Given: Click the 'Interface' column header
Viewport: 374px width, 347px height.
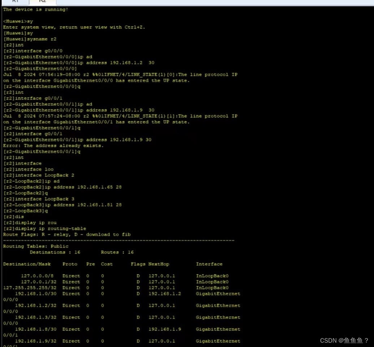Looking at the screenshot, I should [209, 264].
